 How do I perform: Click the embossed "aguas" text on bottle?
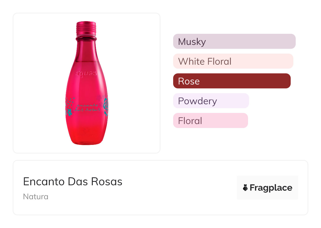click(x=86, y=73)
